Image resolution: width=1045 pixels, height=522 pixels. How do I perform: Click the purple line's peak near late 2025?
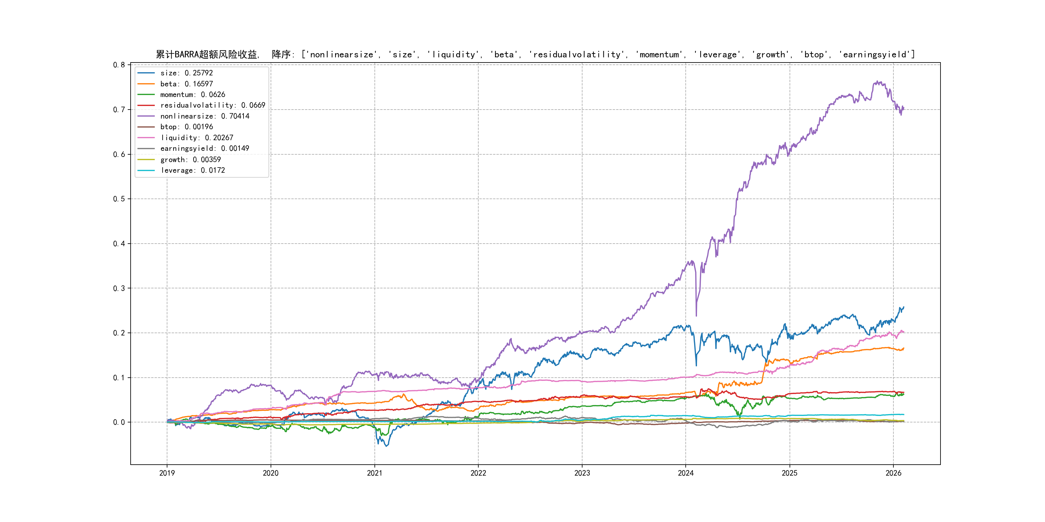pos(878,82)
